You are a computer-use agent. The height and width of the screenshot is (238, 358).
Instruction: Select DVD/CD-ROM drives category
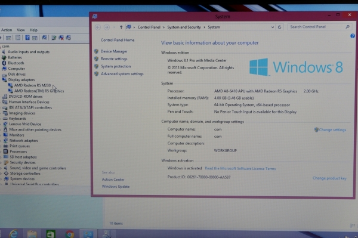[25, 97]
